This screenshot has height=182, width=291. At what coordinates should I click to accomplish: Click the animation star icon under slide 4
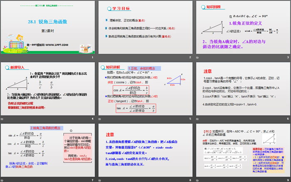click(2, 119)
